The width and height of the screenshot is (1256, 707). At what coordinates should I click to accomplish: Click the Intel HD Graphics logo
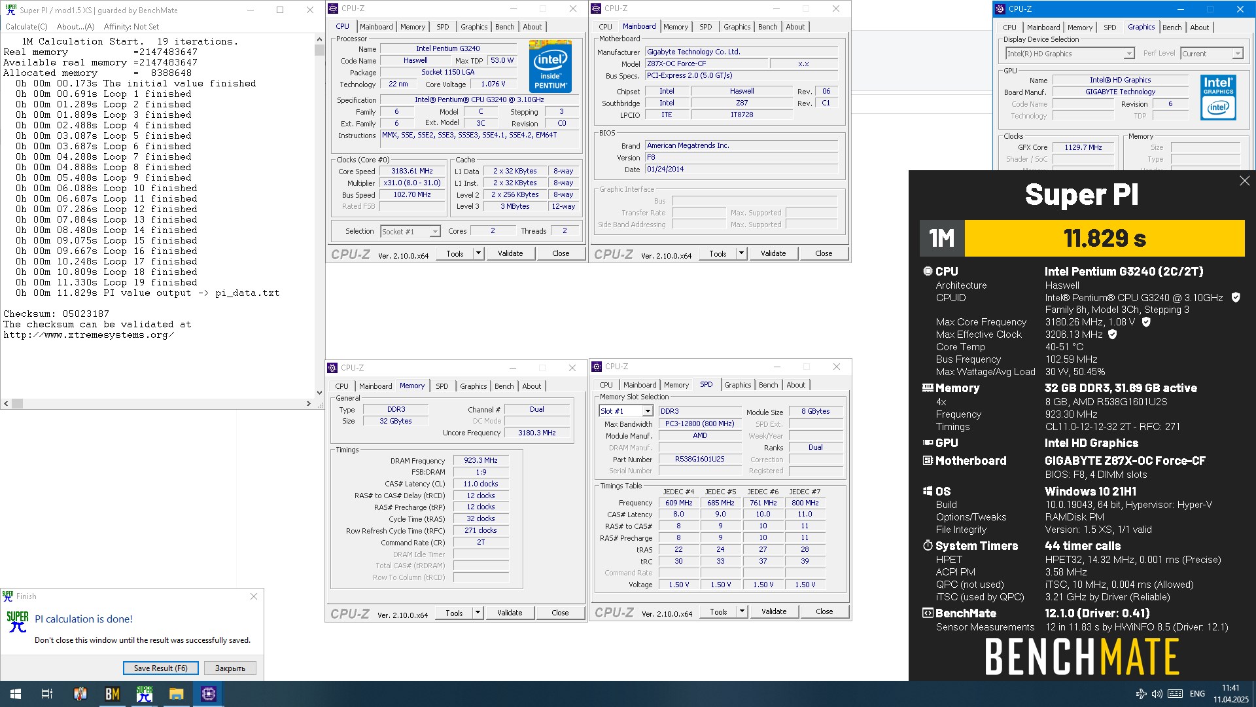click(1218, 97)
